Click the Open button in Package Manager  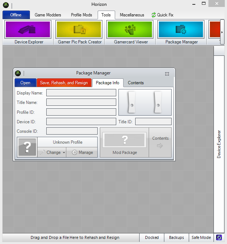tap(26, 83)
